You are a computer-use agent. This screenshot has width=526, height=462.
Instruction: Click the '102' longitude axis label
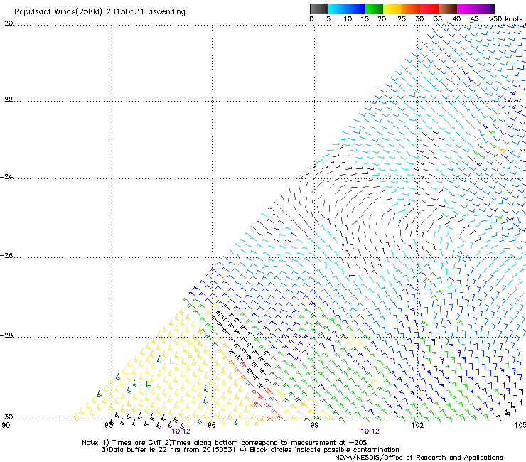coord(417,425)
